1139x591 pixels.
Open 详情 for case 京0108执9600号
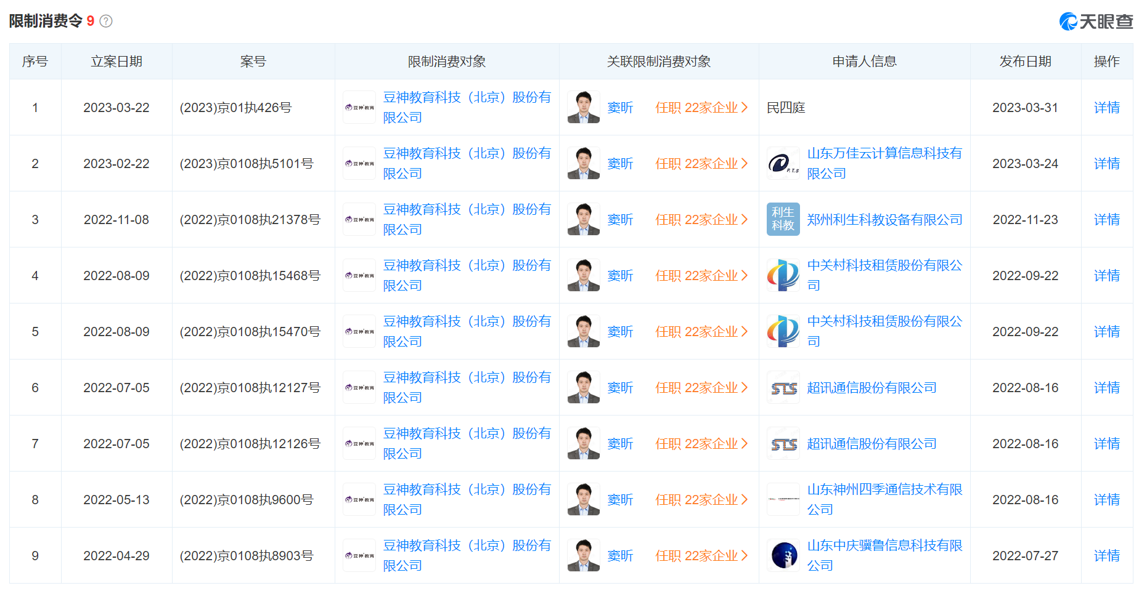click(x=1106, y=500)
